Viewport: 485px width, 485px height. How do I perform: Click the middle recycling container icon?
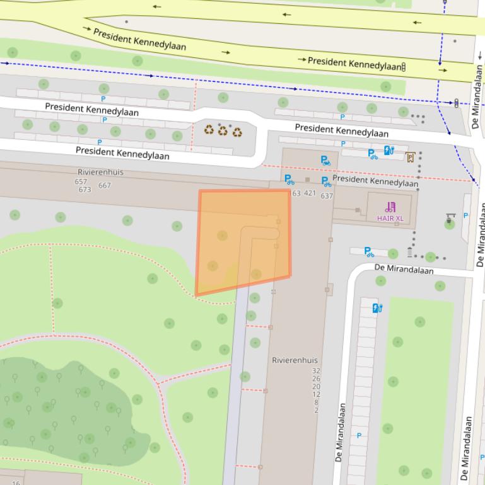pyautogui.click(x=223, y=130)
